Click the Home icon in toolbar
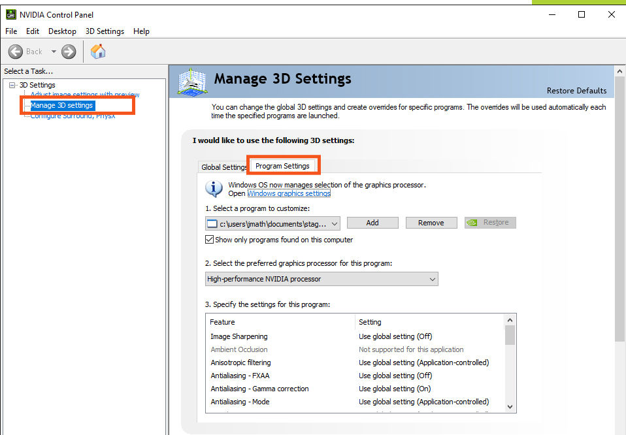 (98, 52)
